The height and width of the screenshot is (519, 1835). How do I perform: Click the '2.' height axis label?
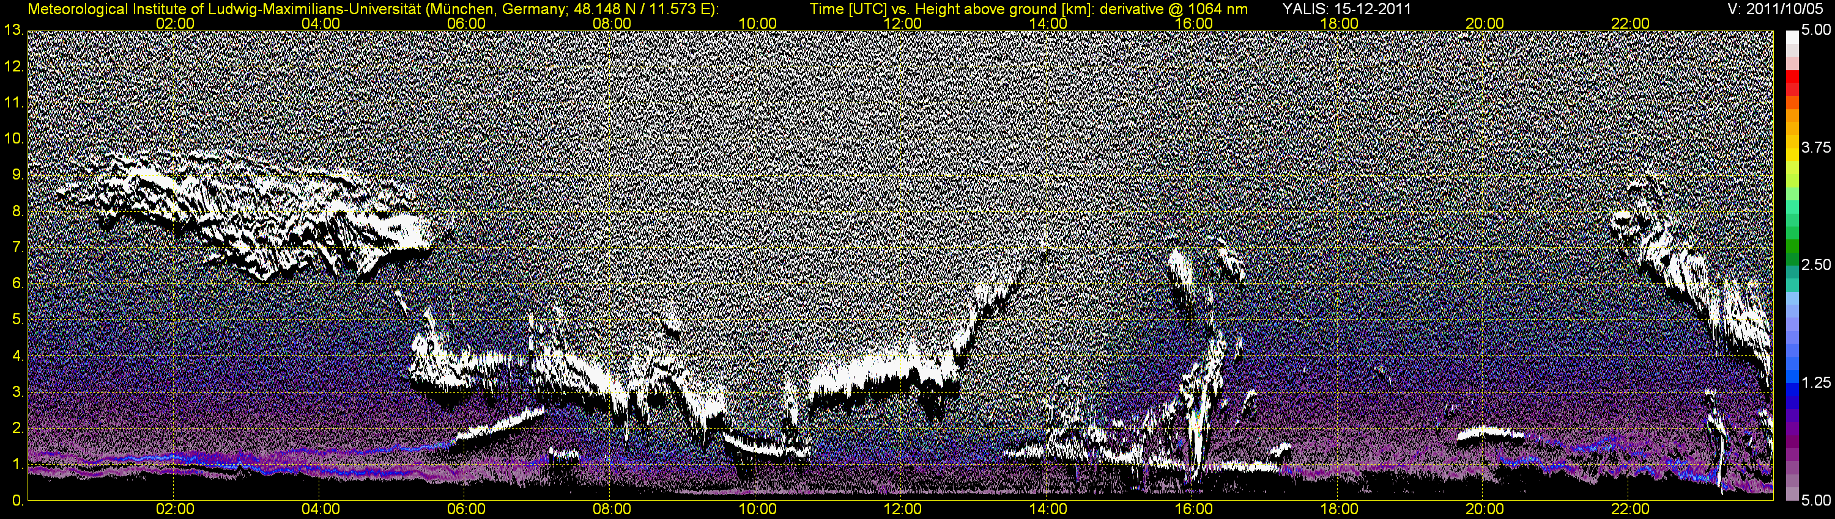pos(18,429)
